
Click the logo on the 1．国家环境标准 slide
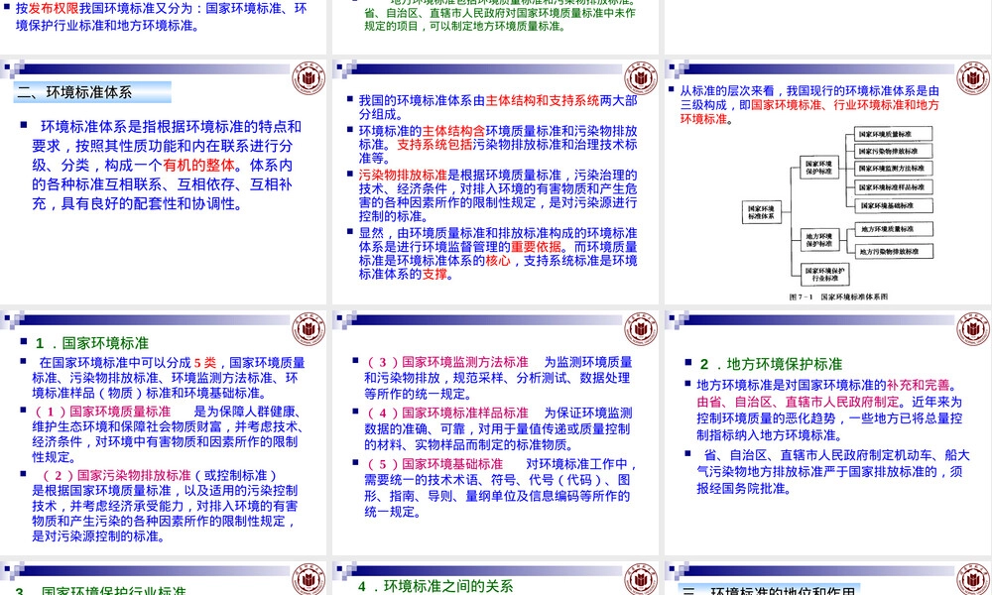[x=309, y=329]
